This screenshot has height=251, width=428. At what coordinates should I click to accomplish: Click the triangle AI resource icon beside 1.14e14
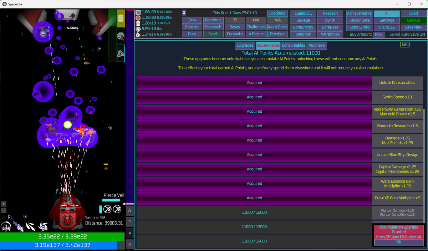coord(138,35)
